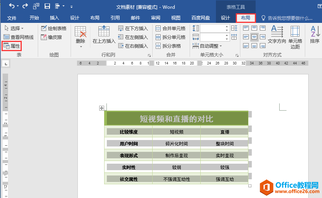This screenshot has width=322, height=198.
Task: Open the undo history dropdown arrow
Action: [x=18, y=6]
